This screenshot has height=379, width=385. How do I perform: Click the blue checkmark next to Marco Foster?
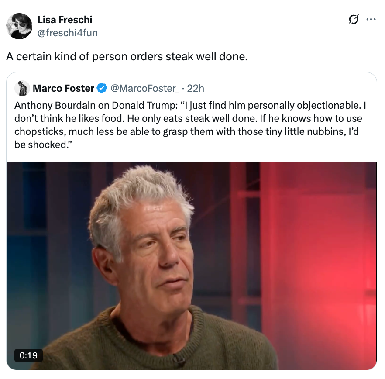[x=100, y=88]
